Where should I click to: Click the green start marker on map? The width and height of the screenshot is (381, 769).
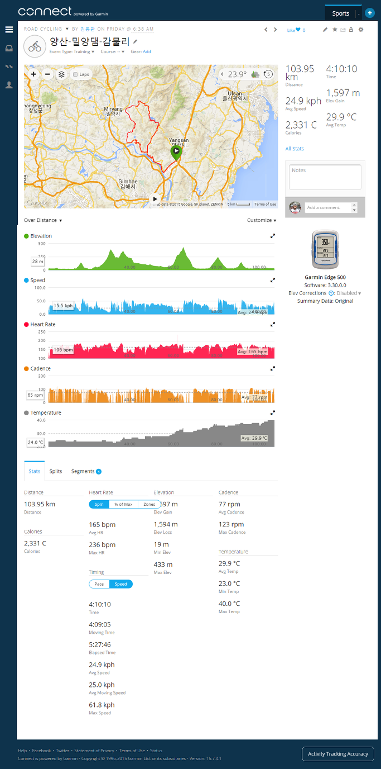click(x=176, y=152)
